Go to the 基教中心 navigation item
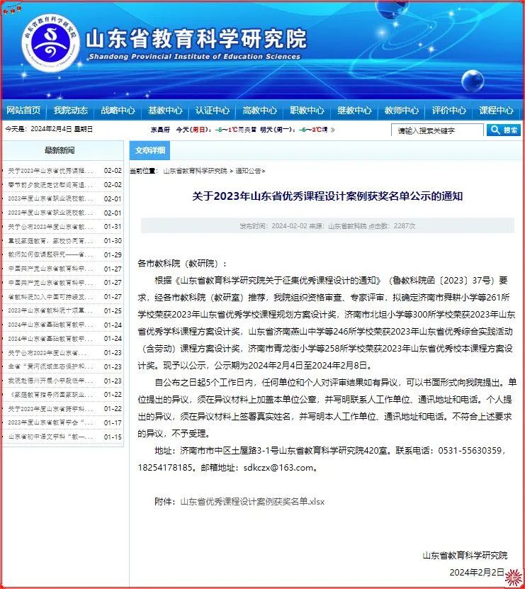Screen dimensions: 525x589 coord(165,110)
